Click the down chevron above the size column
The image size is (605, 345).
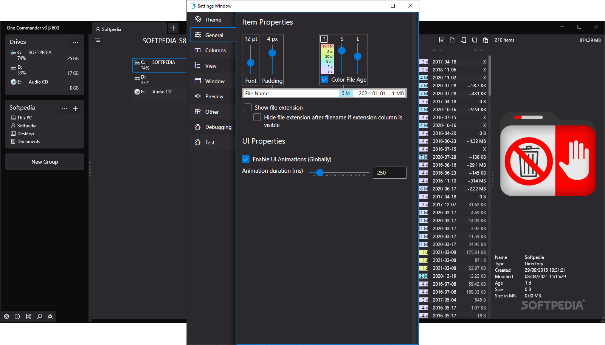481,50
